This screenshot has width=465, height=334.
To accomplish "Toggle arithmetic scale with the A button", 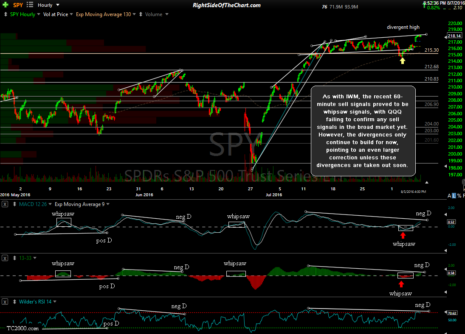I will [x=450, y=195].
